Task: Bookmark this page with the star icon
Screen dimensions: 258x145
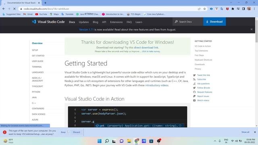Action: click(204, 9)
